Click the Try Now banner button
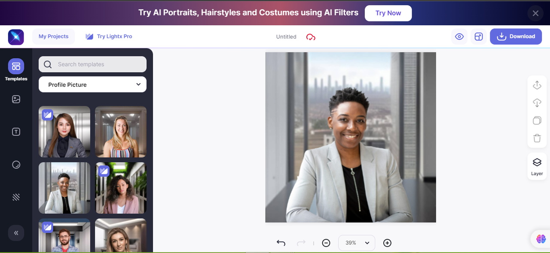Viewport: 550px width, 253px height. tap(388, 13)
